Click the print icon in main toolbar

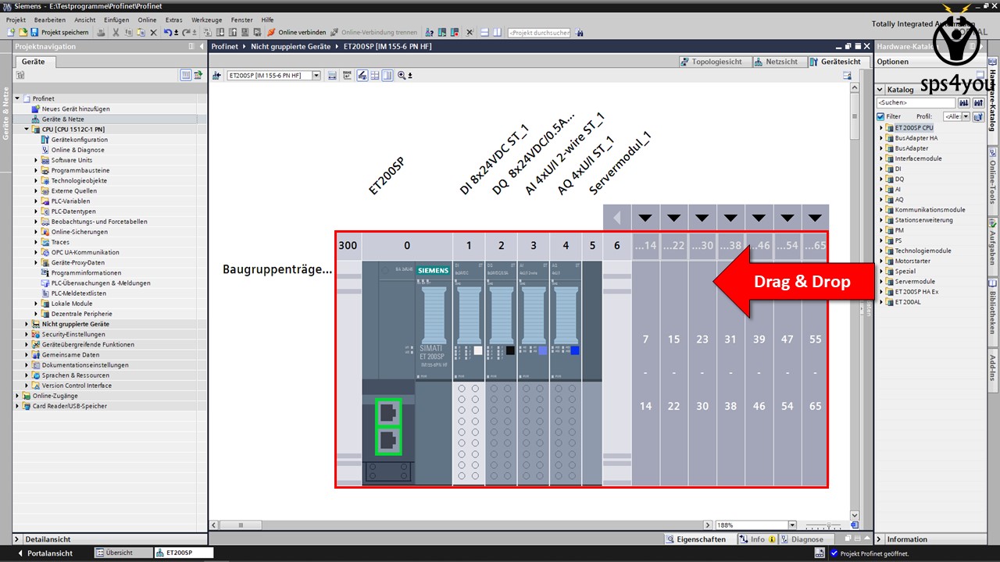[102, 32]
